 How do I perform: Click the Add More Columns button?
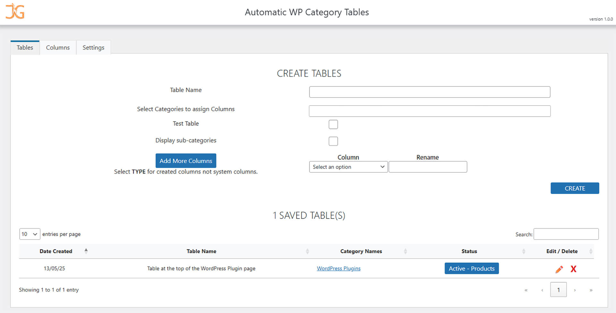pos(186,161)
